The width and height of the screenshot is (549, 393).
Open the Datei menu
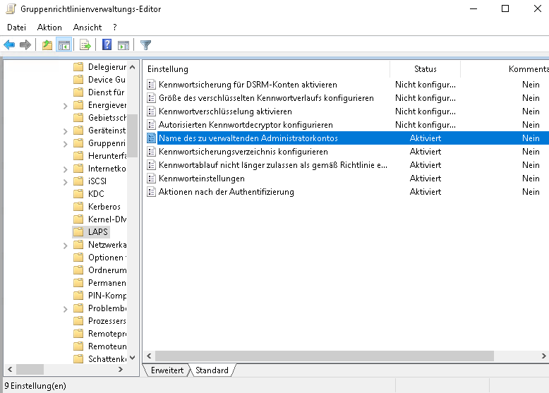coord(16,27)
